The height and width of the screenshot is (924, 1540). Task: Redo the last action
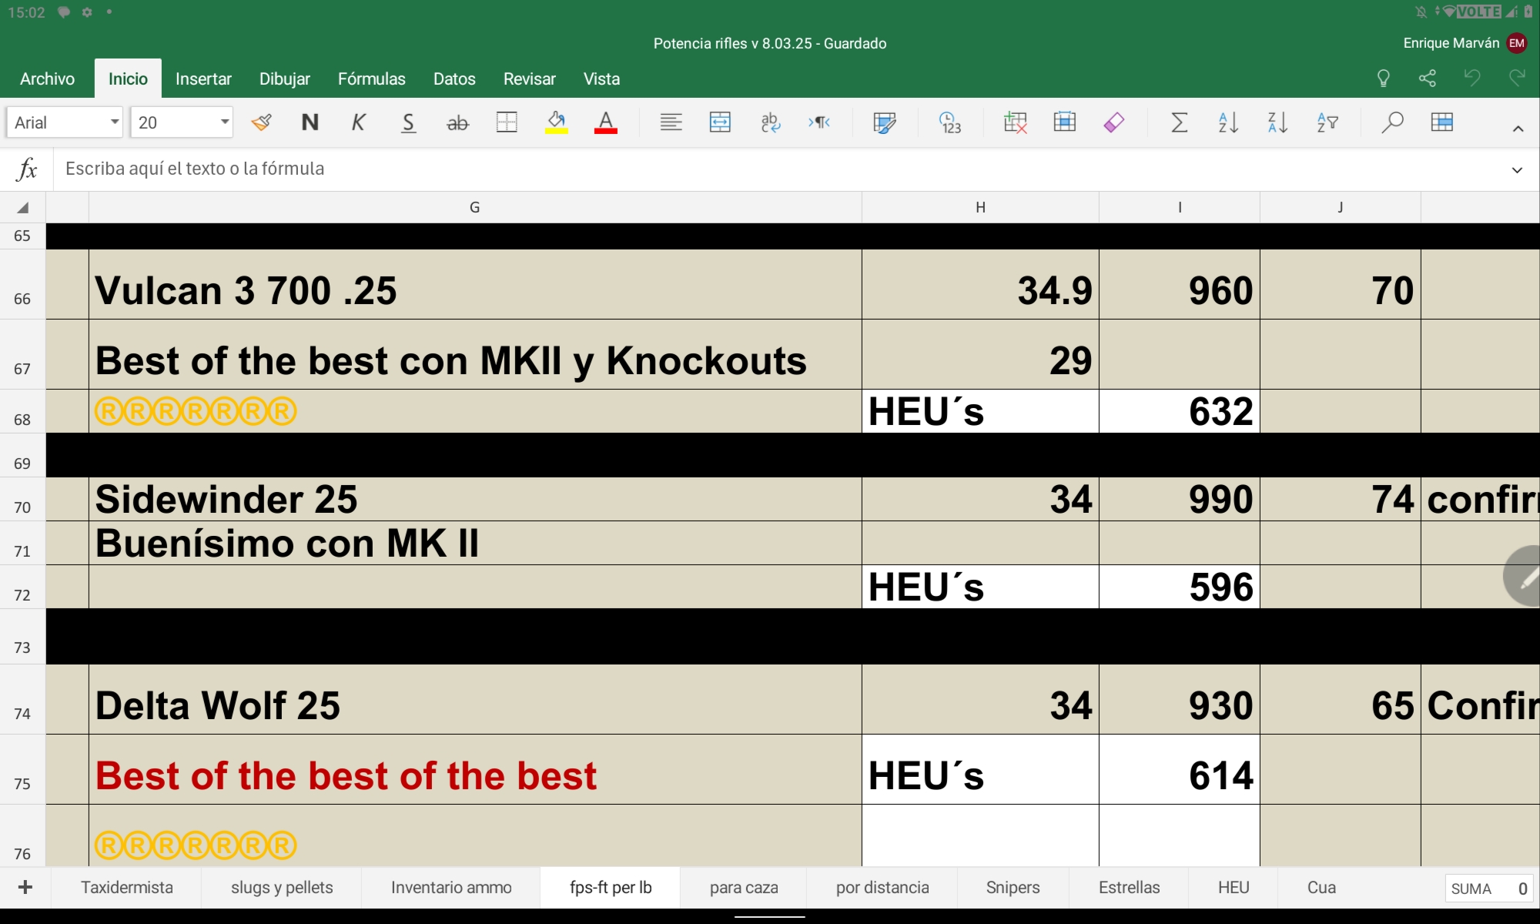pos(1517,78)
